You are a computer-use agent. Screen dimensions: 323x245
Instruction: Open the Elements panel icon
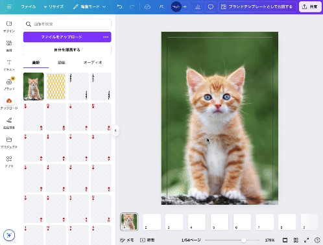(x=9, y=45)
